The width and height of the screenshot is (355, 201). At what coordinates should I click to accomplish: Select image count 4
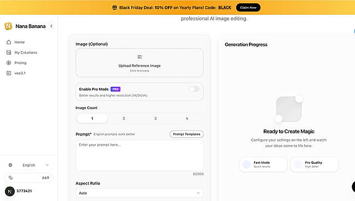(x=187, y=118)
